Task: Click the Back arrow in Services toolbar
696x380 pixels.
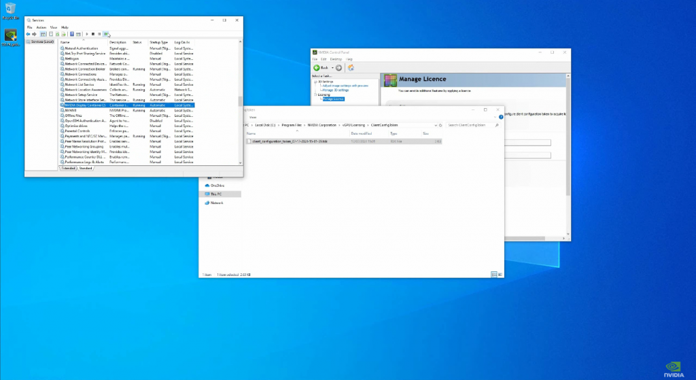Action: (28, 34)
